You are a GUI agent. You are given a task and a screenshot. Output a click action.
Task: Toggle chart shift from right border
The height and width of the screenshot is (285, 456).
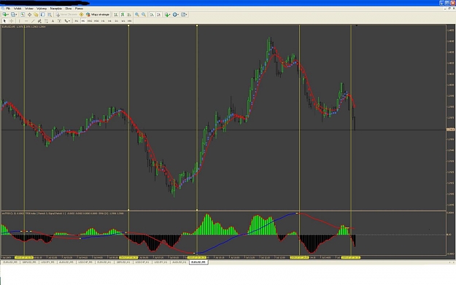click(159, 15)
